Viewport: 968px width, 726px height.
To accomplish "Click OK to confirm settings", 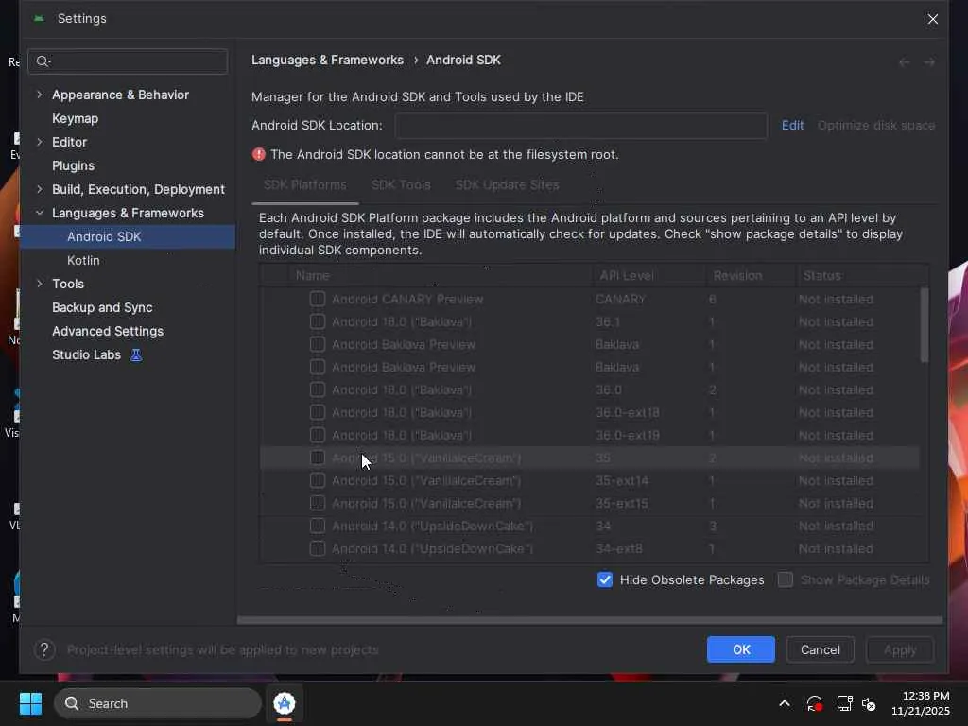I will [x=741, y=649].
